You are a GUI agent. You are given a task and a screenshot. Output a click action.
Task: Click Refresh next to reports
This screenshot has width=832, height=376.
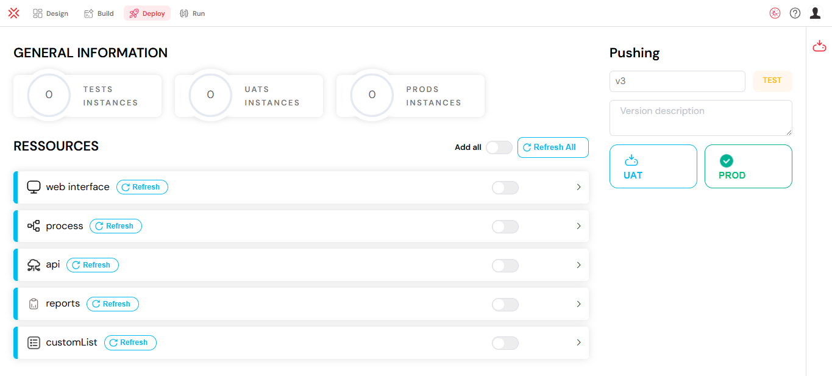(x=113, y=304)
